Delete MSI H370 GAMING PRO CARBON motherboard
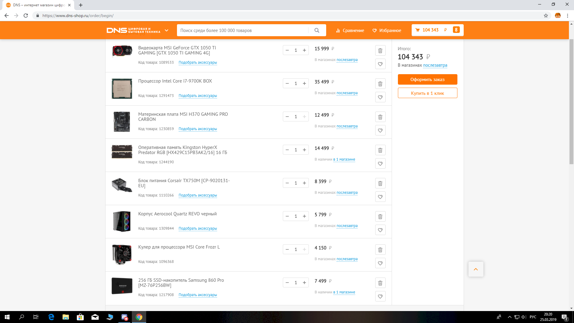Image resolution: width=574 pixels, height=323 pixels. [x=380, y=117]
